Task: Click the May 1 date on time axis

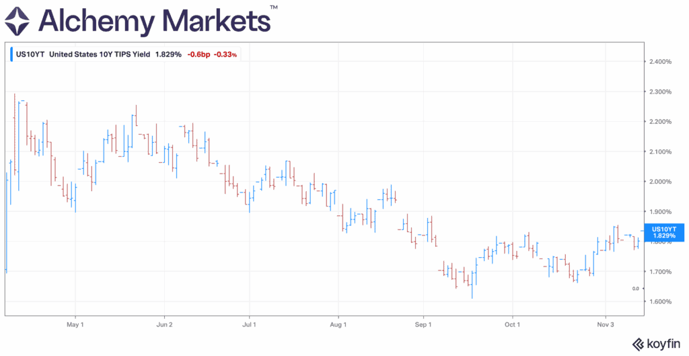Action: 75,324
